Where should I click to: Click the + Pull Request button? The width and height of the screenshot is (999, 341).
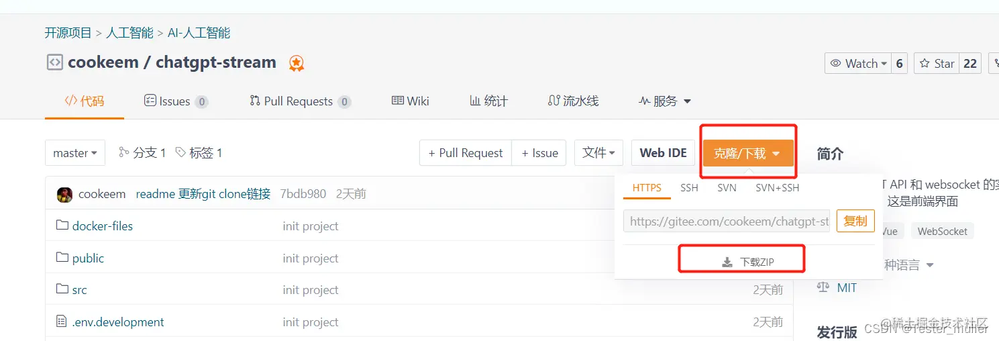466,153
